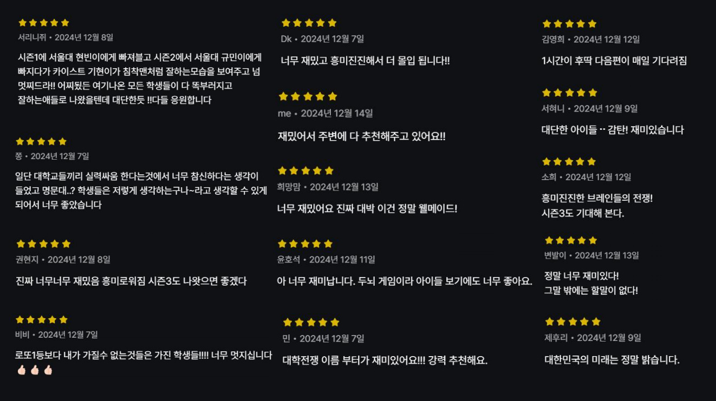Click review text 흥미진진한 브레인들의 전쟁

tap(597, 198)
